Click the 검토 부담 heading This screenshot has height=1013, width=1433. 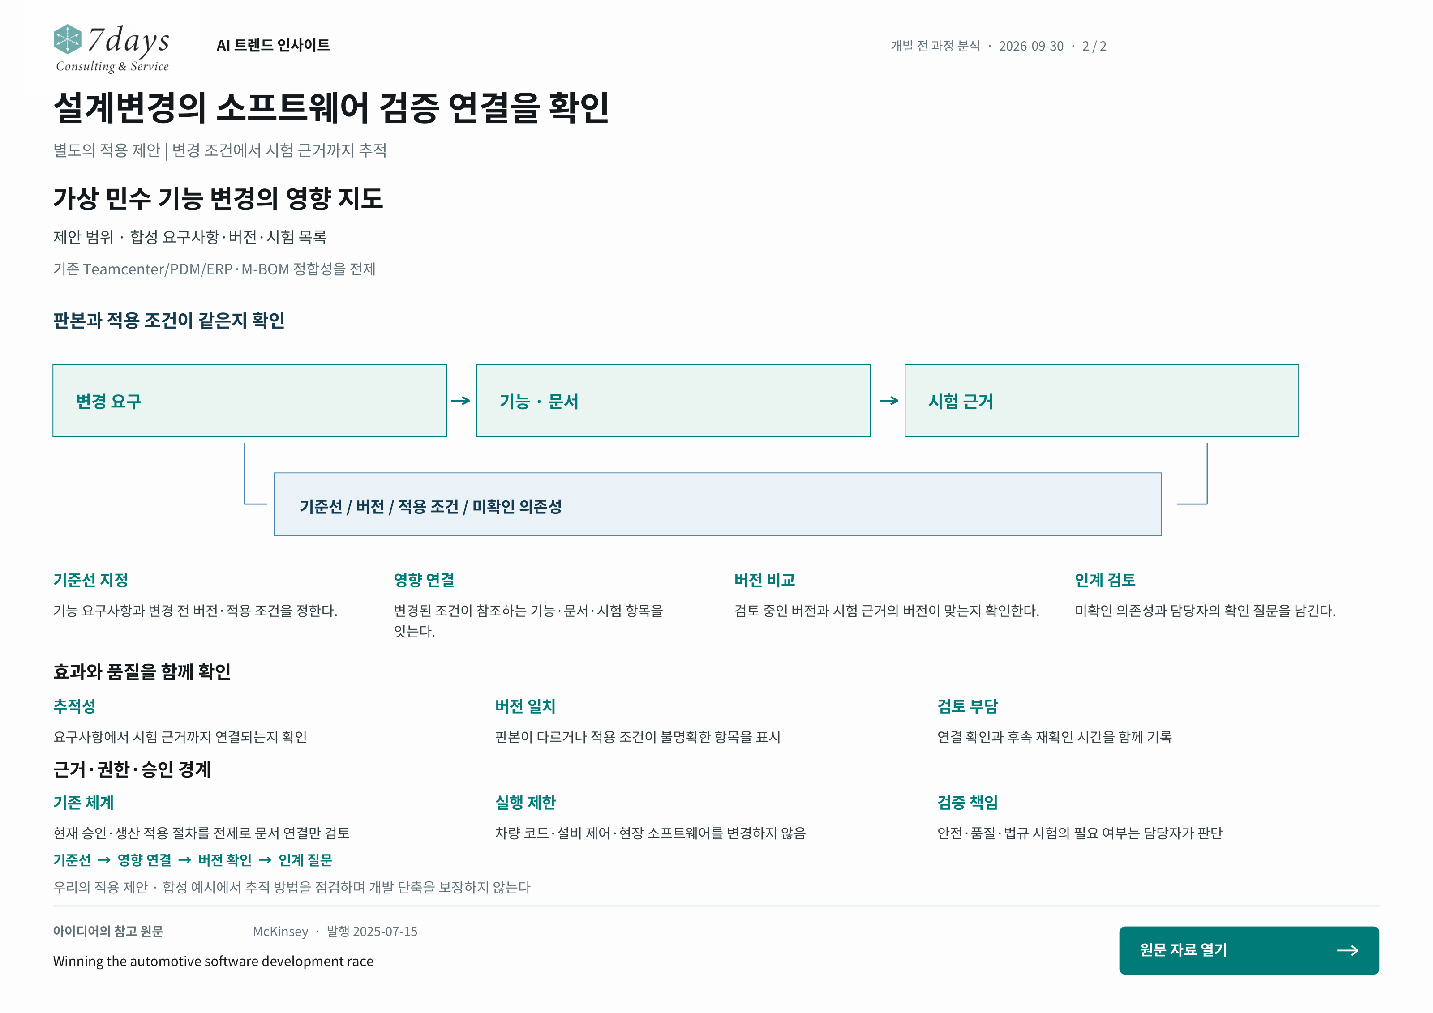[x=967, y=706]
